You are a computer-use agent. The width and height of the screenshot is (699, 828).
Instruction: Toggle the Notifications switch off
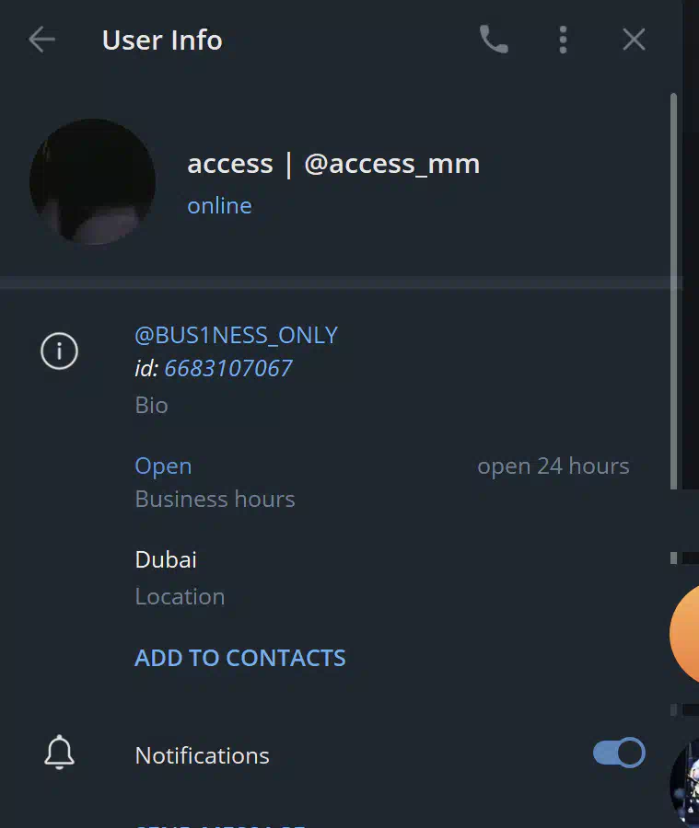click(x=619, y=752)
